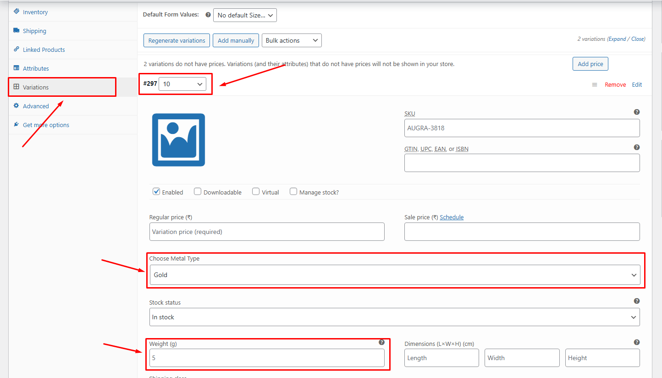Click the Advanced gear icon
662x378 pixels.
[16, 106]
